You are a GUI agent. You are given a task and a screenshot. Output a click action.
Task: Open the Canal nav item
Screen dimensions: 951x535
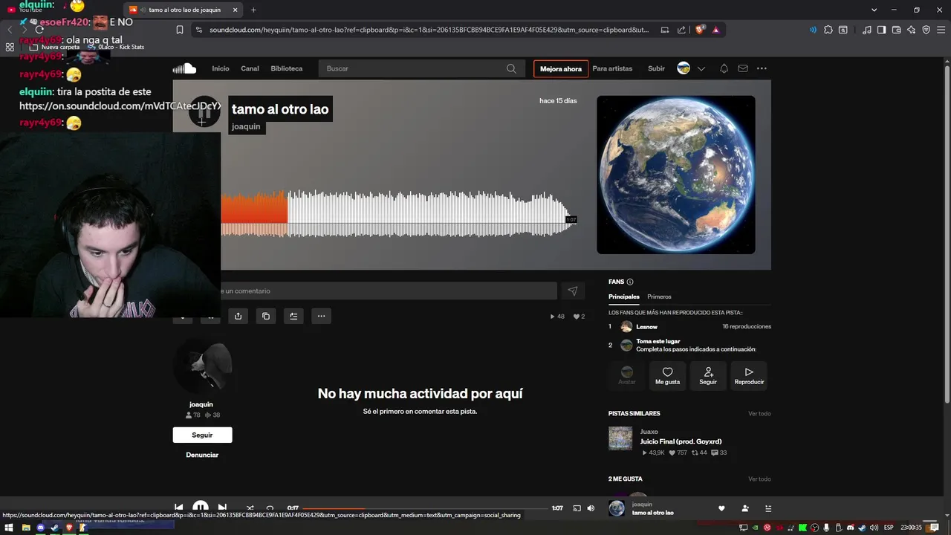pos(250,68)
